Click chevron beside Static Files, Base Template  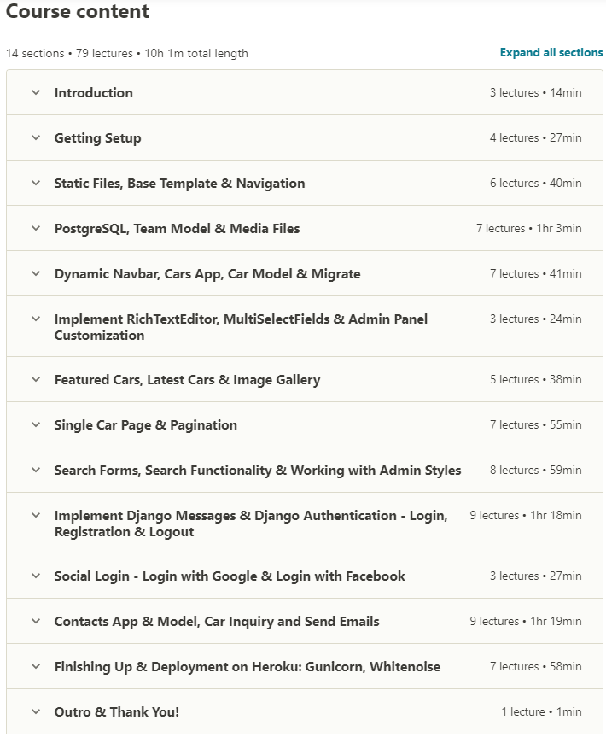pos(36,183)
